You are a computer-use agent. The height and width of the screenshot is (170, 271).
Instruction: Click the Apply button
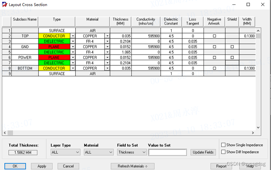[x=42, y=166]
